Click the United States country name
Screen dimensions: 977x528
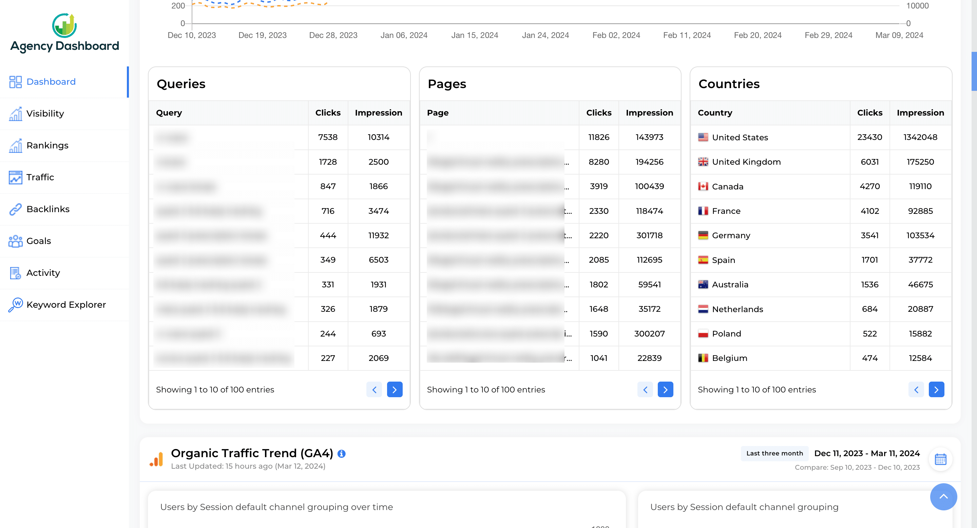coord(740,138)
